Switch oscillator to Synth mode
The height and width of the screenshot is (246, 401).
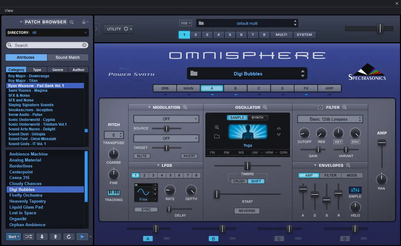(258, 118)
